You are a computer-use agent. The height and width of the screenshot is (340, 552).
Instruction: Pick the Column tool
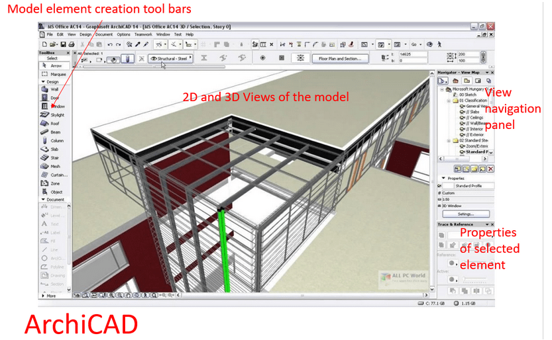coord(55,141)
